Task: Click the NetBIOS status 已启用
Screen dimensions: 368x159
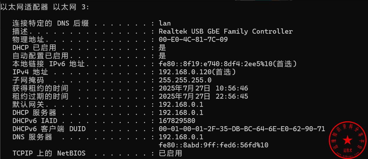Action: [170, 153]
